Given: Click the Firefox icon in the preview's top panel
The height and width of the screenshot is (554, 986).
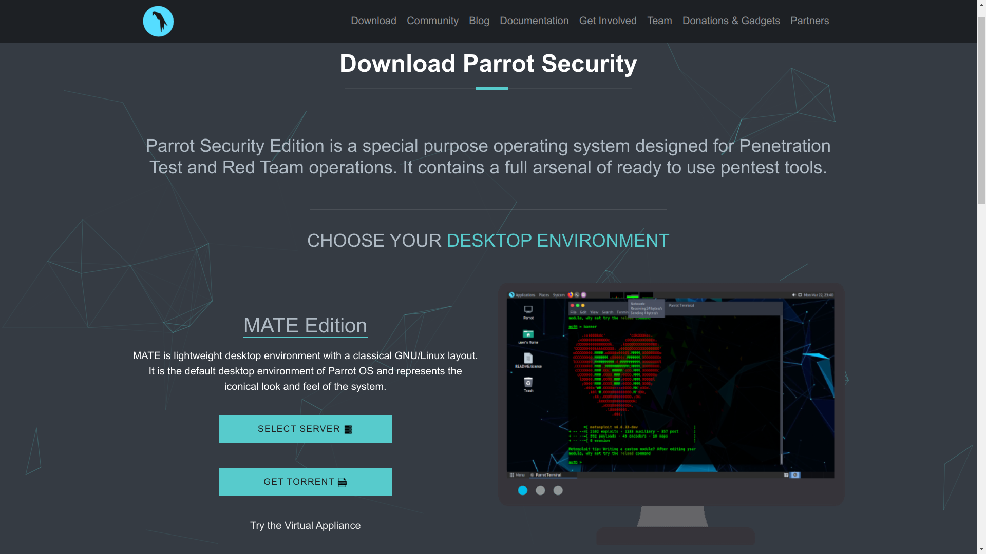Looking at the screenshot, I should click(x=570, y=295).
